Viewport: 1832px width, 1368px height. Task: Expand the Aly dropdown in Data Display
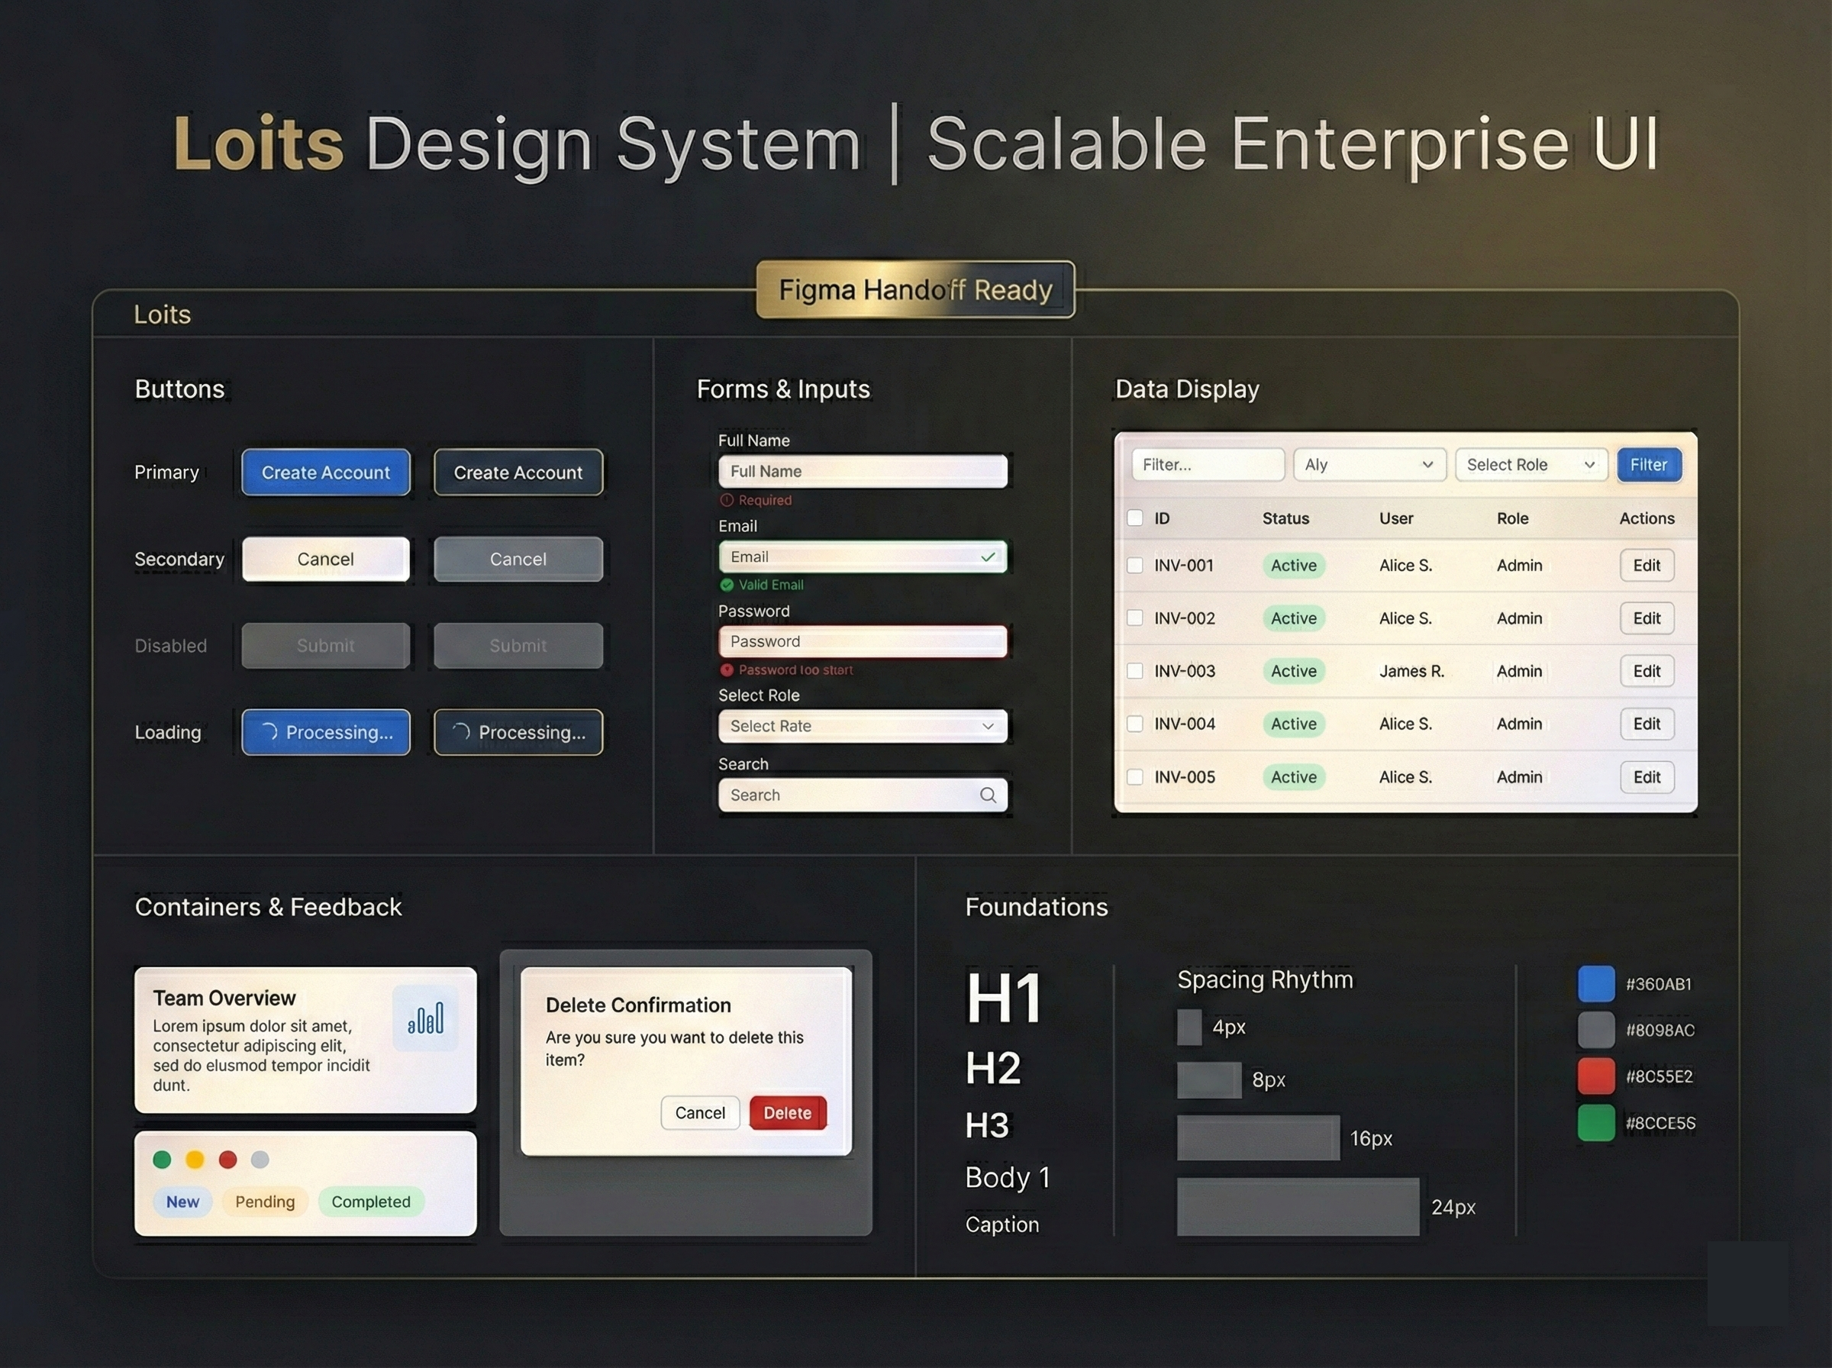click(x=1369, y=465)
